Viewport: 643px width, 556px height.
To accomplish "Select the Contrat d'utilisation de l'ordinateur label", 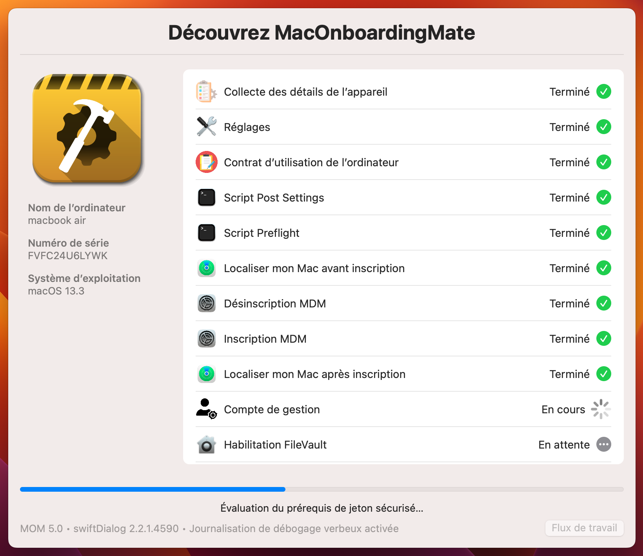I will 311,162.
